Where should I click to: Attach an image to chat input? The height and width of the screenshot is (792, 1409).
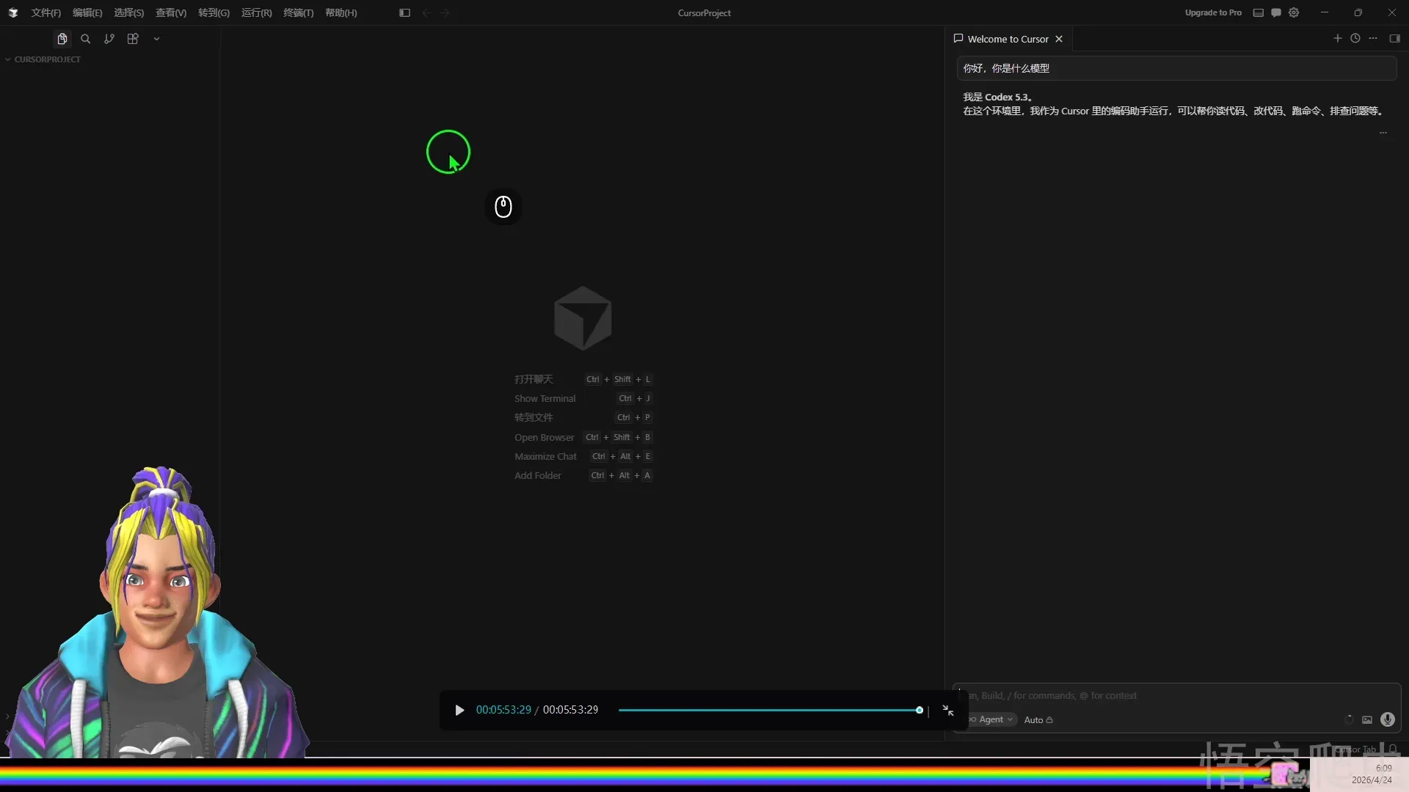1367,720
